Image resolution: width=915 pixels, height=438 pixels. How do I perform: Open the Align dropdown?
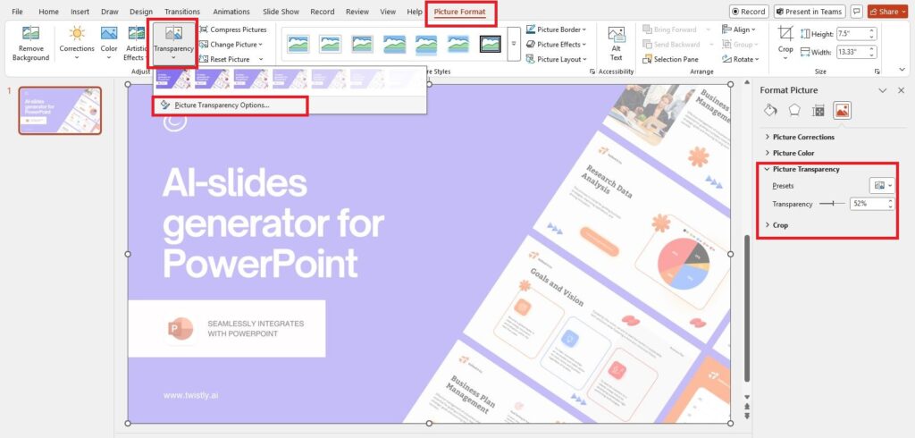point(739,29)
